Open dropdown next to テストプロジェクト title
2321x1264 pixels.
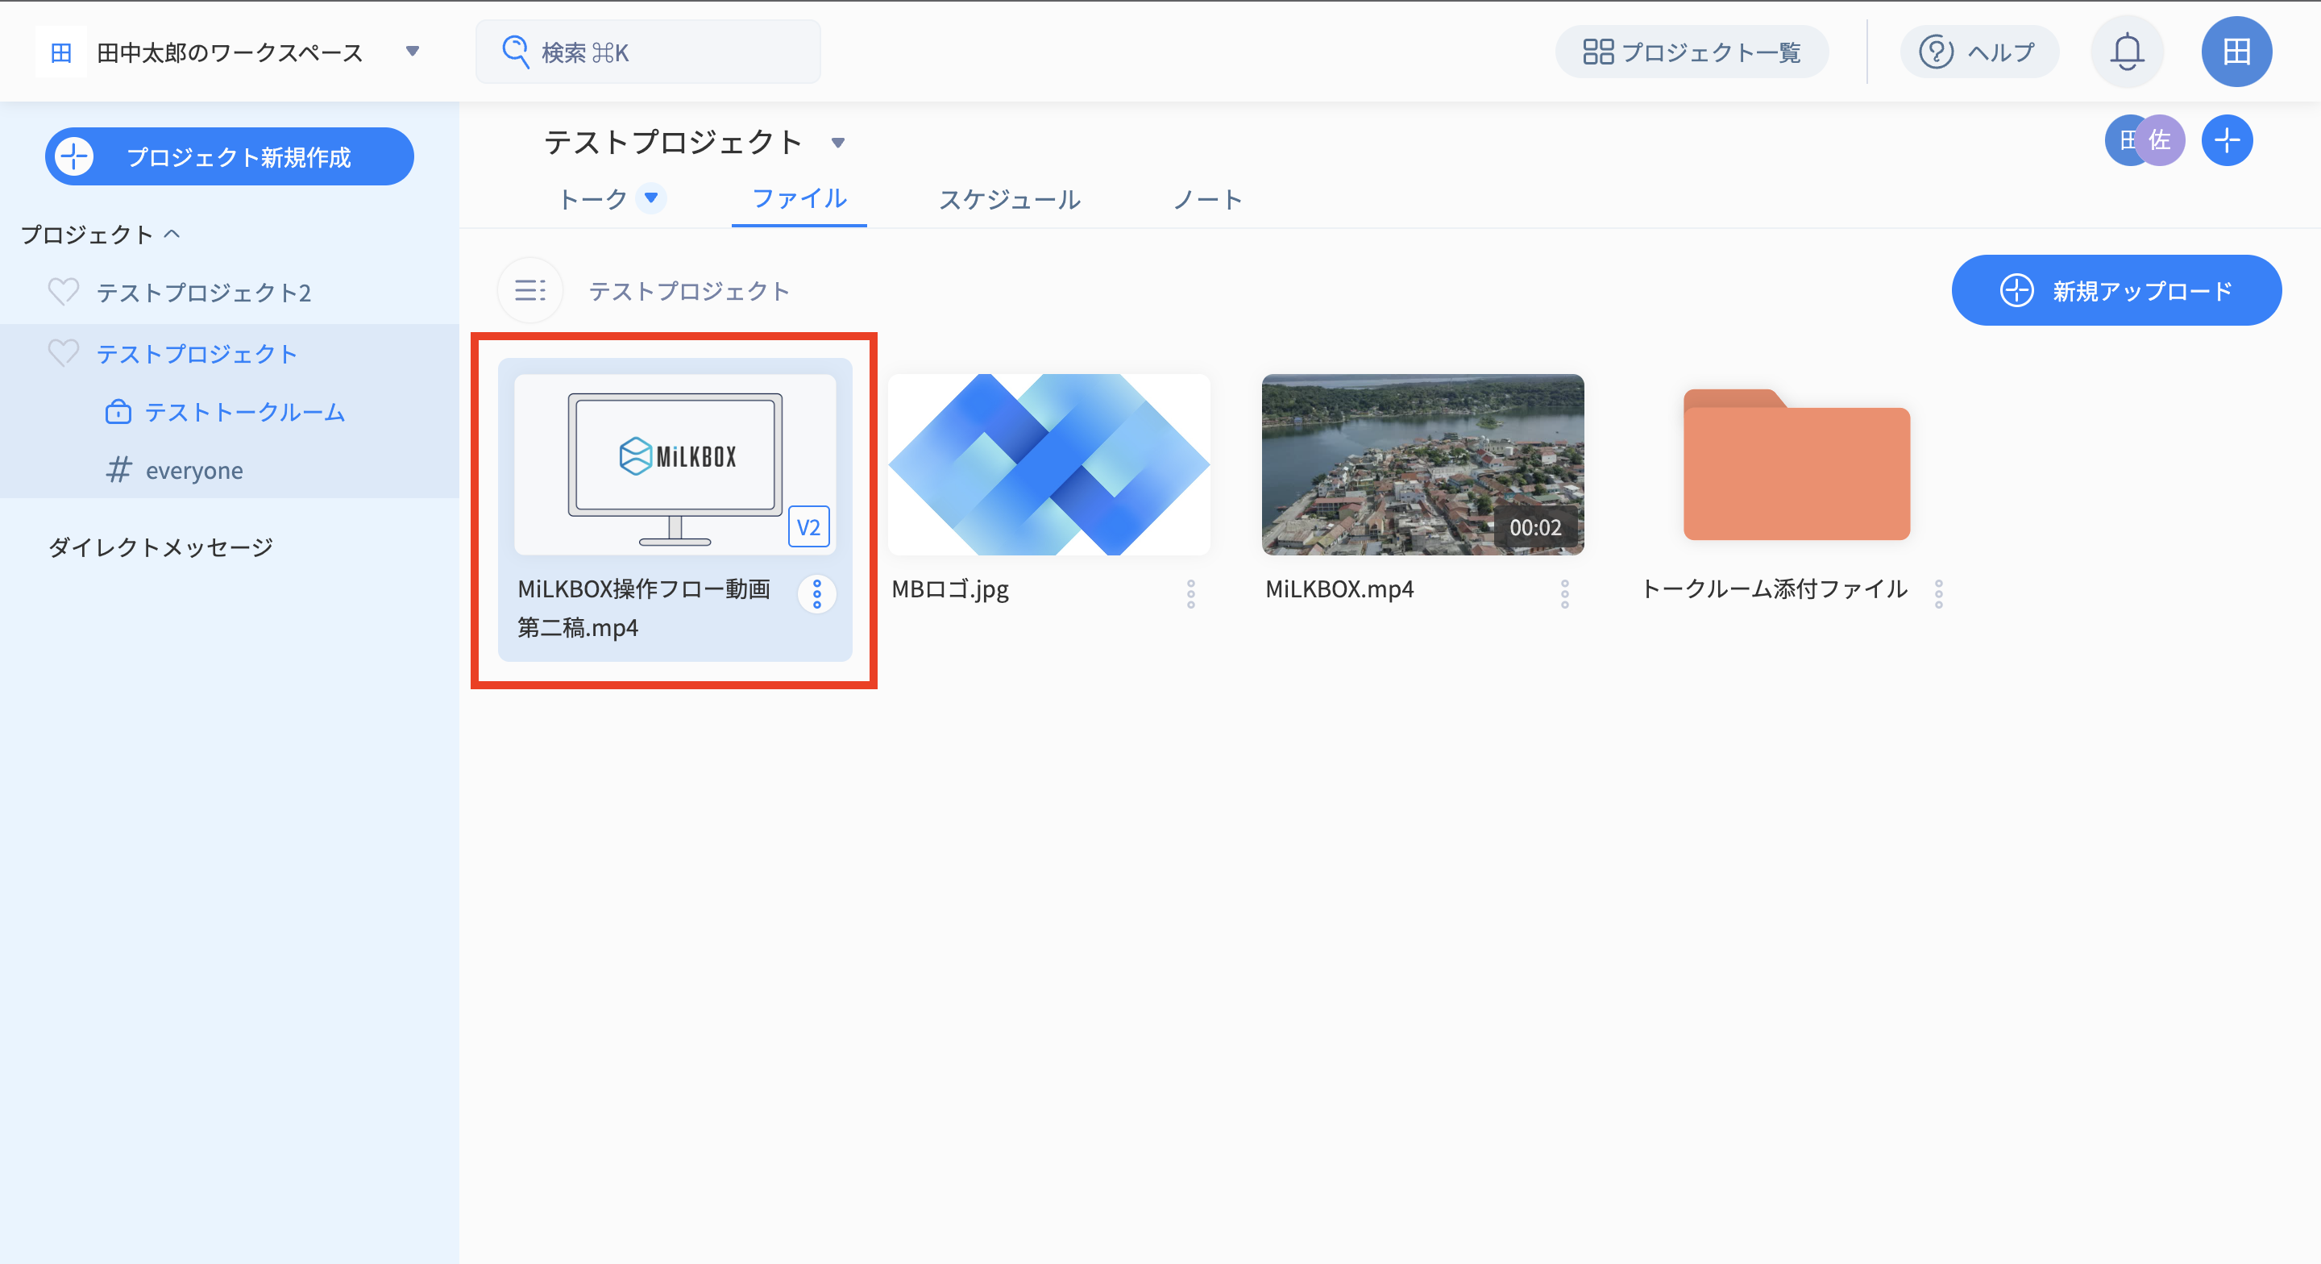pos(838,143)
